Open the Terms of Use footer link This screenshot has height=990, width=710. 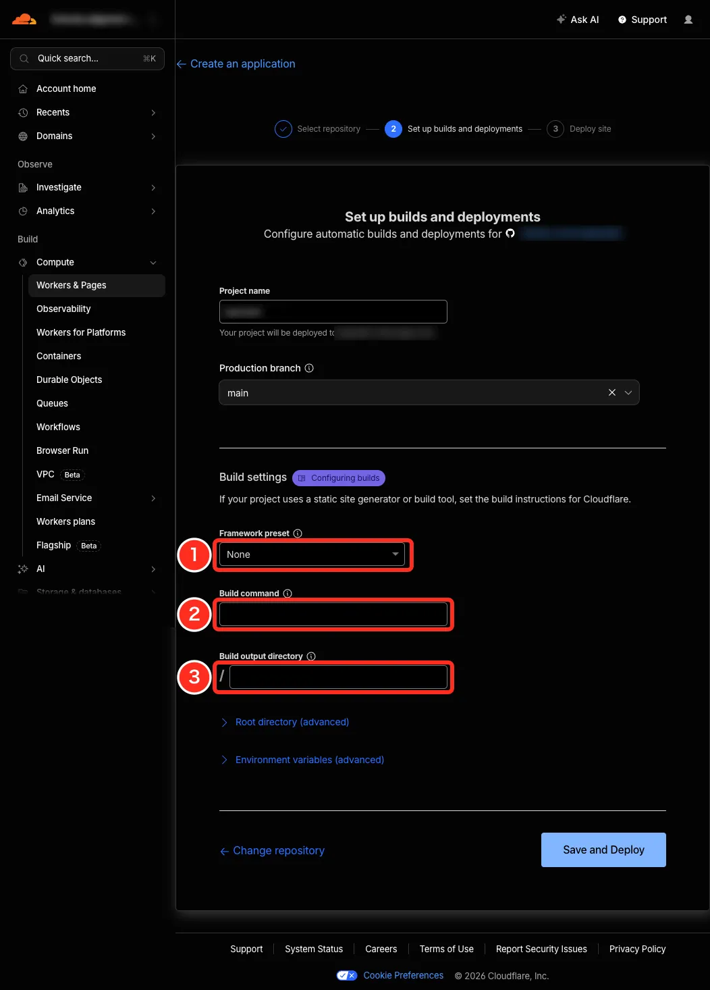pos(447,949)
